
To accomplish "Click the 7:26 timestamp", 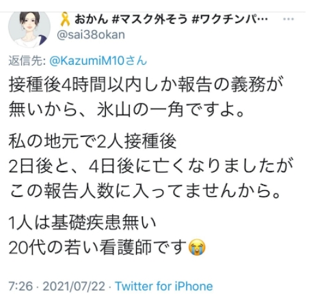I will coord(21,286).
